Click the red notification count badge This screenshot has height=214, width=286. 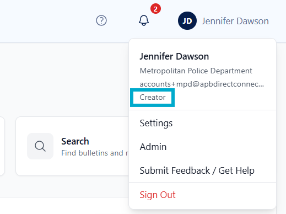pyautogui.click(x=155, y=9)
